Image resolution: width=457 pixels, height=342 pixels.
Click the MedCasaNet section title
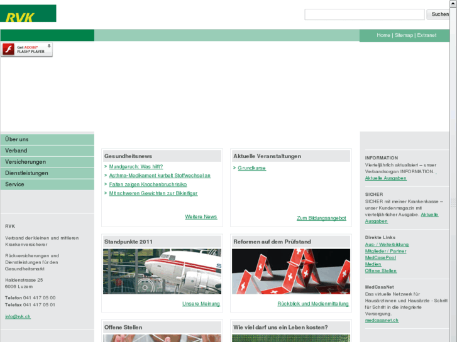(x=379, y=287)
